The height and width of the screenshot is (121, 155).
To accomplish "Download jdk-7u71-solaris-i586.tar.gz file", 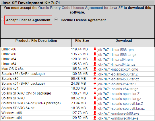I will [118, 79].
